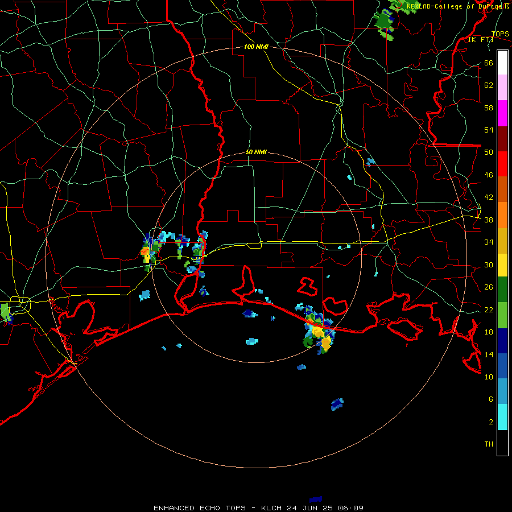Select the dark maroon swatch in the legend
Screen dimensions: 512x512
tap(502, 138)
